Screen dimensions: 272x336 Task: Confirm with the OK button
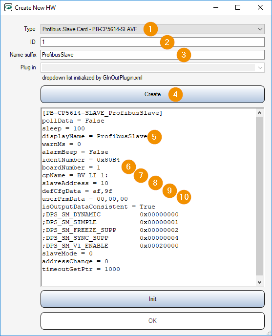(x=152, y=321)
